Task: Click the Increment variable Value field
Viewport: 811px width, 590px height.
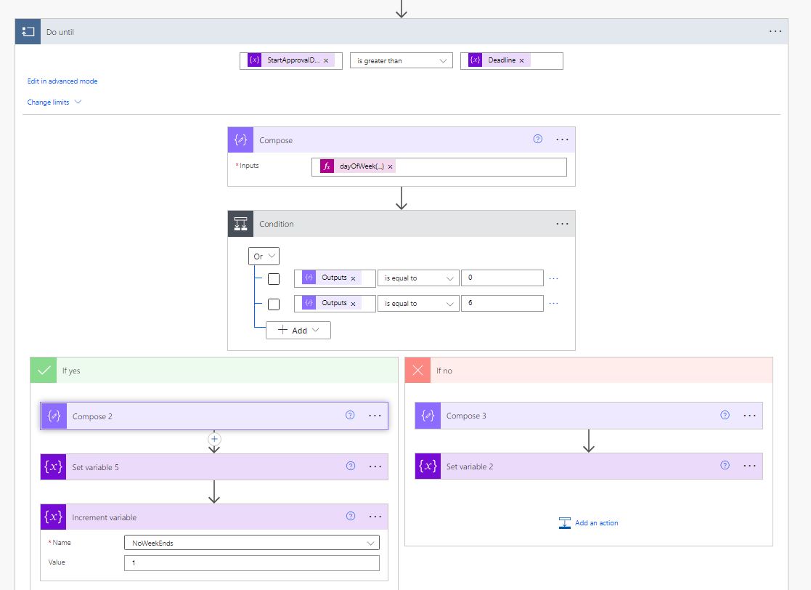Action: coord(251,562)
